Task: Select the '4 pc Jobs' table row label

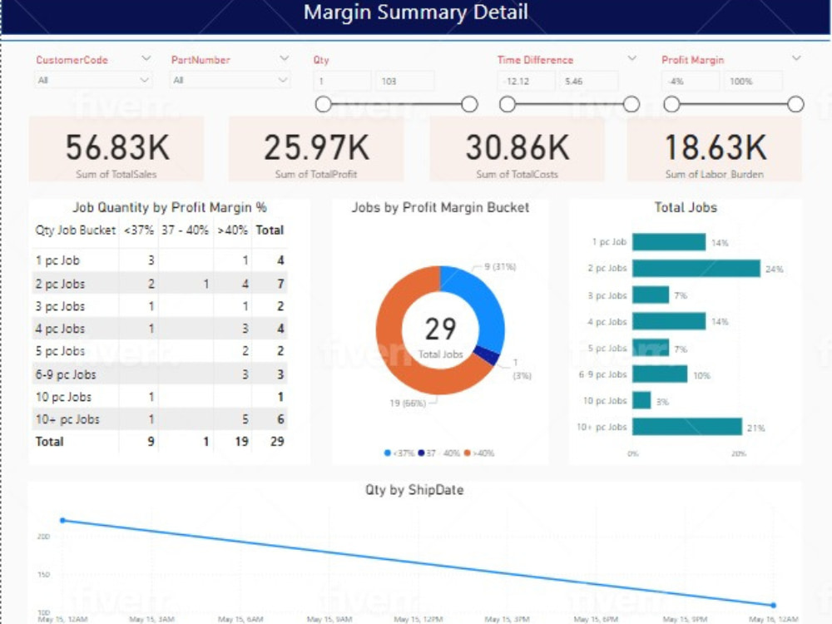Action: (60, 329)
